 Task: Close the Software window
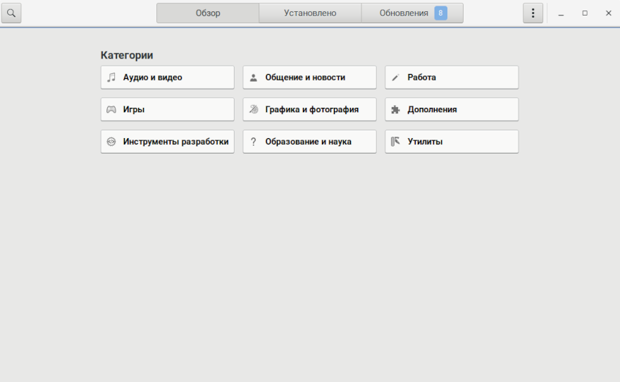pyautogui.click(x=608, y=13)
